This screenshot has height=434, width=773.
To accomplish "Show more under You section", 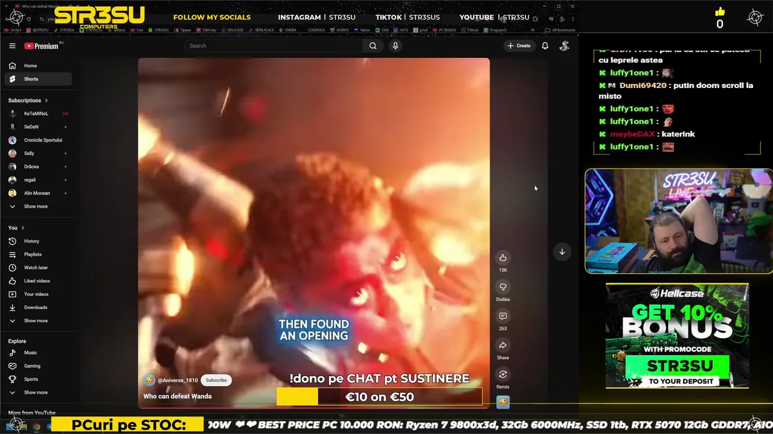I will pyautogui.click(x=39, y=321).
